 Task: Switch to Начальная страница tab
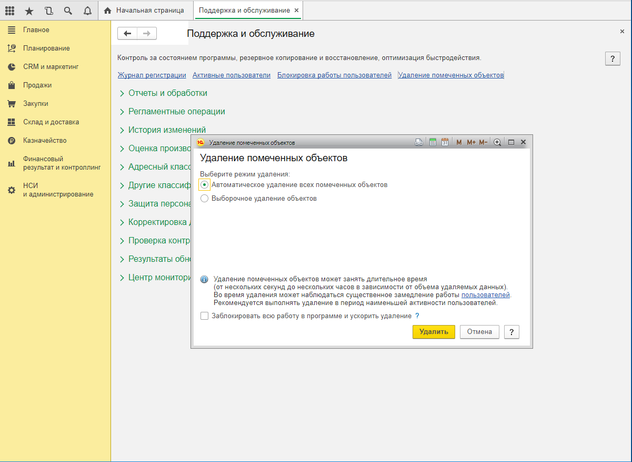tap(145, 10)
